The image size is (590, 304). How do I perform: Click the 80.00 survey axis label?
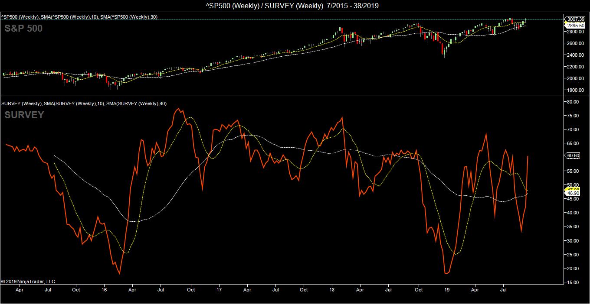pyautogui.click(x=573, y=102)
